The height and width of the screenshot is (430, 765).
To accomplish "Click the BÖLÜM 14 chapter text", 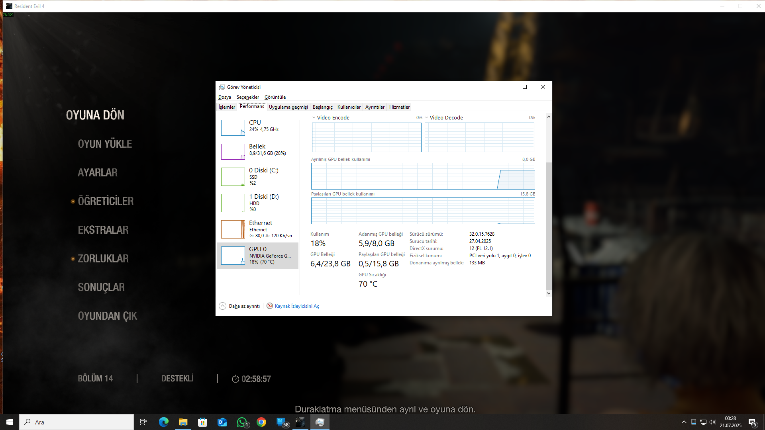I will pyautogui.click(x=95, y=379).
